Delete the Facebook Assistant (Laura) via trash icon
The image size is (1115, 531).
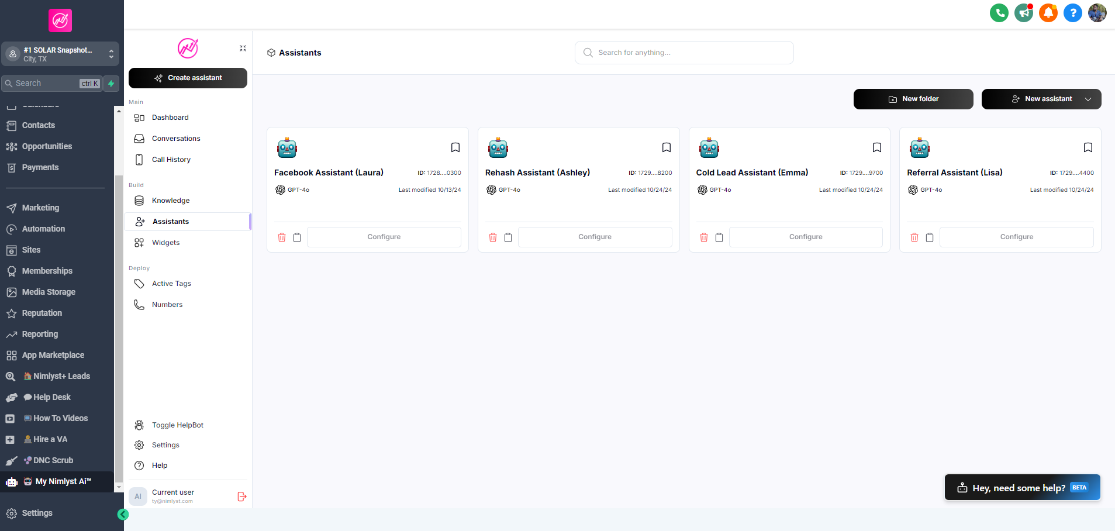[282, 237]
